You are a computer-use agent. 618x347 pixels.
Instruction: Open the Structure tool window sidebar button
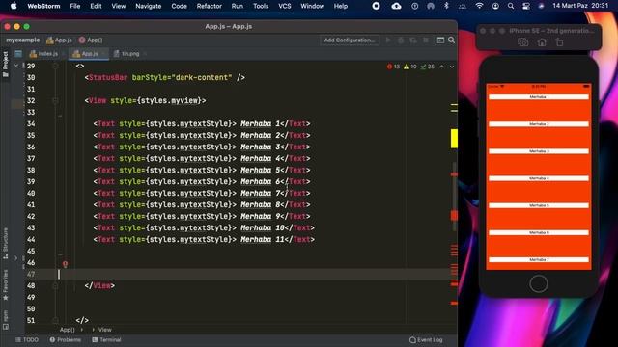click(x=6, y=243)
